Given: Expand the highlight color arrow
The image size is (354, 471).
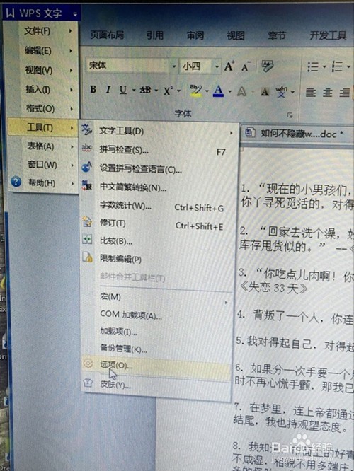Looking at the screenshot, I should click(x=207, y=91).
